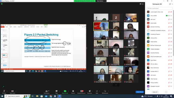The height and width of the screenshot is (98, 174).
Task: Change layout with View button
Action: (x=142, y=4)
